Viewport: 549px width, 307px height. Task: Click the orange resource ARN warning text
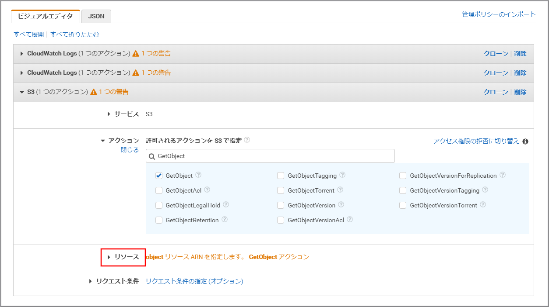(x=227, y=257)
